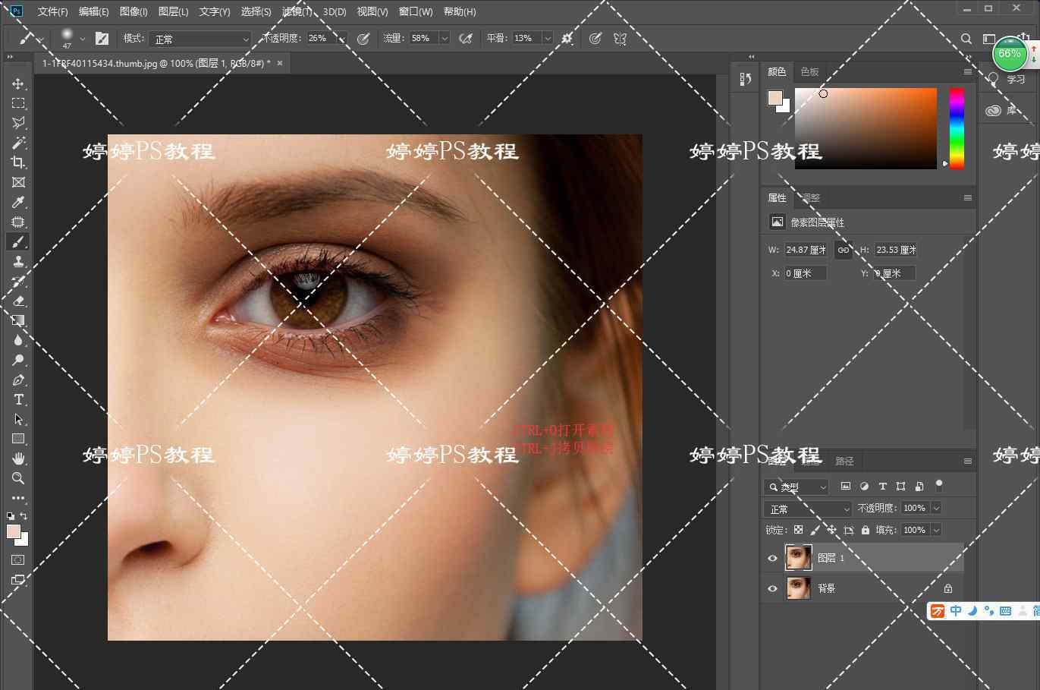This screenshot has height=690, width=1040.
Task: Expand opacity 26% slider arrow
Action: pos(341,38)
